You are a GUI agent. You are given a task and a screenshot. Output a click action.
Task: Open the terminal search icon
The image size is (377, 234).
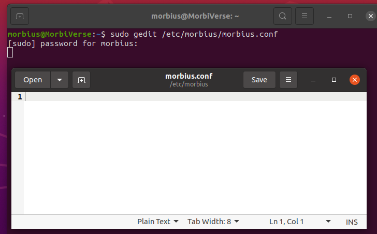coord(283,16)
